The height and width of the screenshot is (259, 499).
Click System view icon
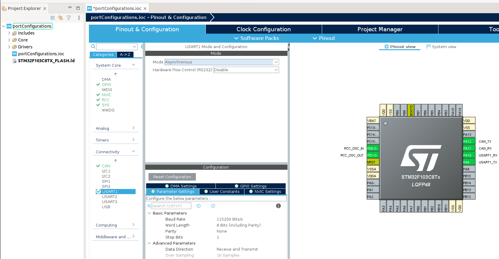[x=428, y=47]
